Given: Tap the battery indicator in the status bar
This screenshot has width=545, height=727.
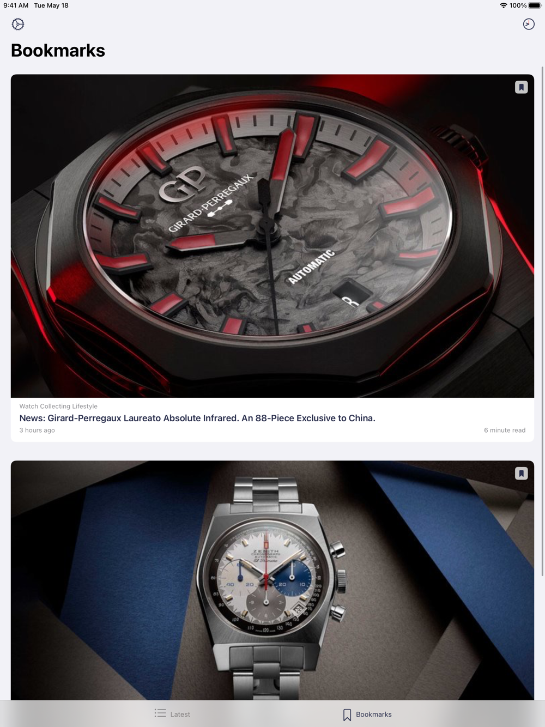Looking at the screenshot, I should 535,5.
